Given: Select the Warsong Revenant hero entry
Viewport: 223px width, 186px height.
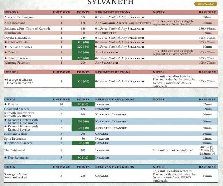Looking at the screenshot, I should pyautogui.click(x=17, y=63).
